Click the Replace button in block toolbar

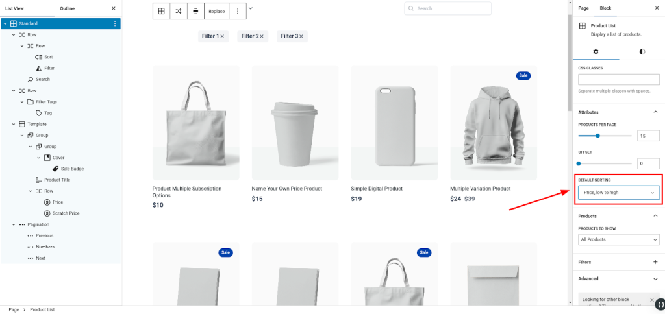[x=217, y=12]
